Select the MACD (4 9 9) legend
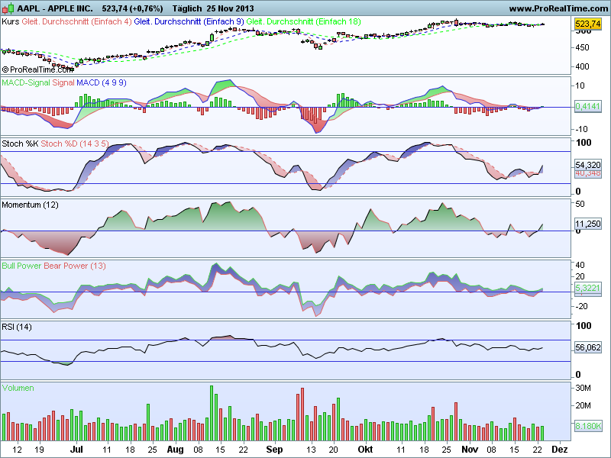The width and height of the screenshot is (611, 458). coord(102,82)
